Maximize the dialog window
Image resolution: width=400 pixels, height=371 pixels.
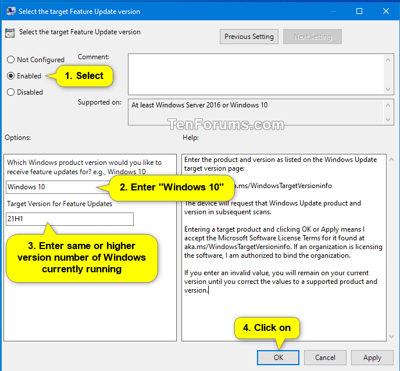coord(359,11)
